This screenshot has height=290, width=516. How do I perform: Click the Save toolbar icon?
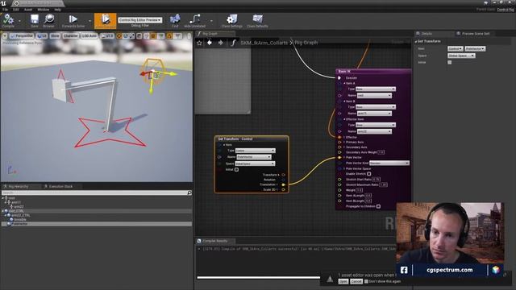tap(34, 21)
